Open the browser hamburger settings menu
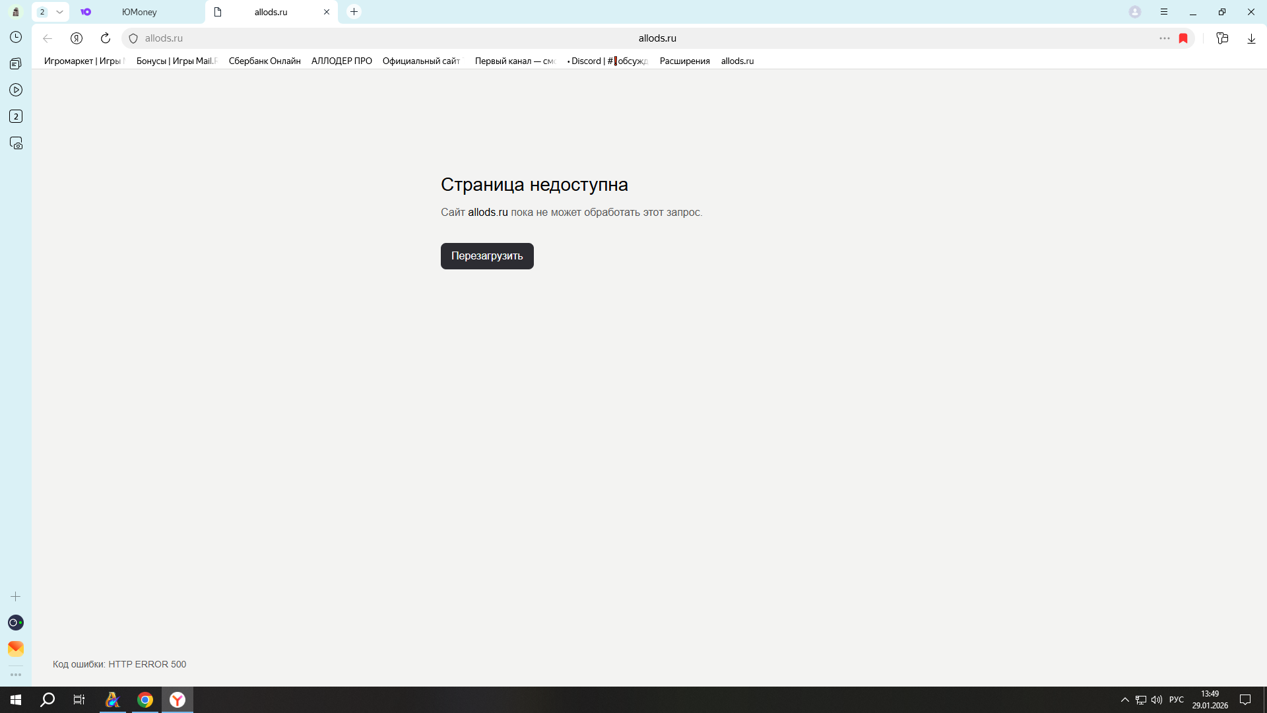Image resolution: width=1267 pixels, height=713 pixels. pos(1164,12)
